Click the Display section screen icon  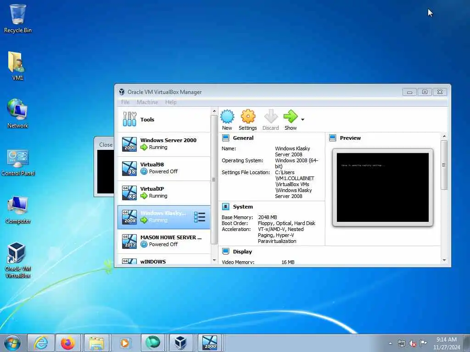226,252
